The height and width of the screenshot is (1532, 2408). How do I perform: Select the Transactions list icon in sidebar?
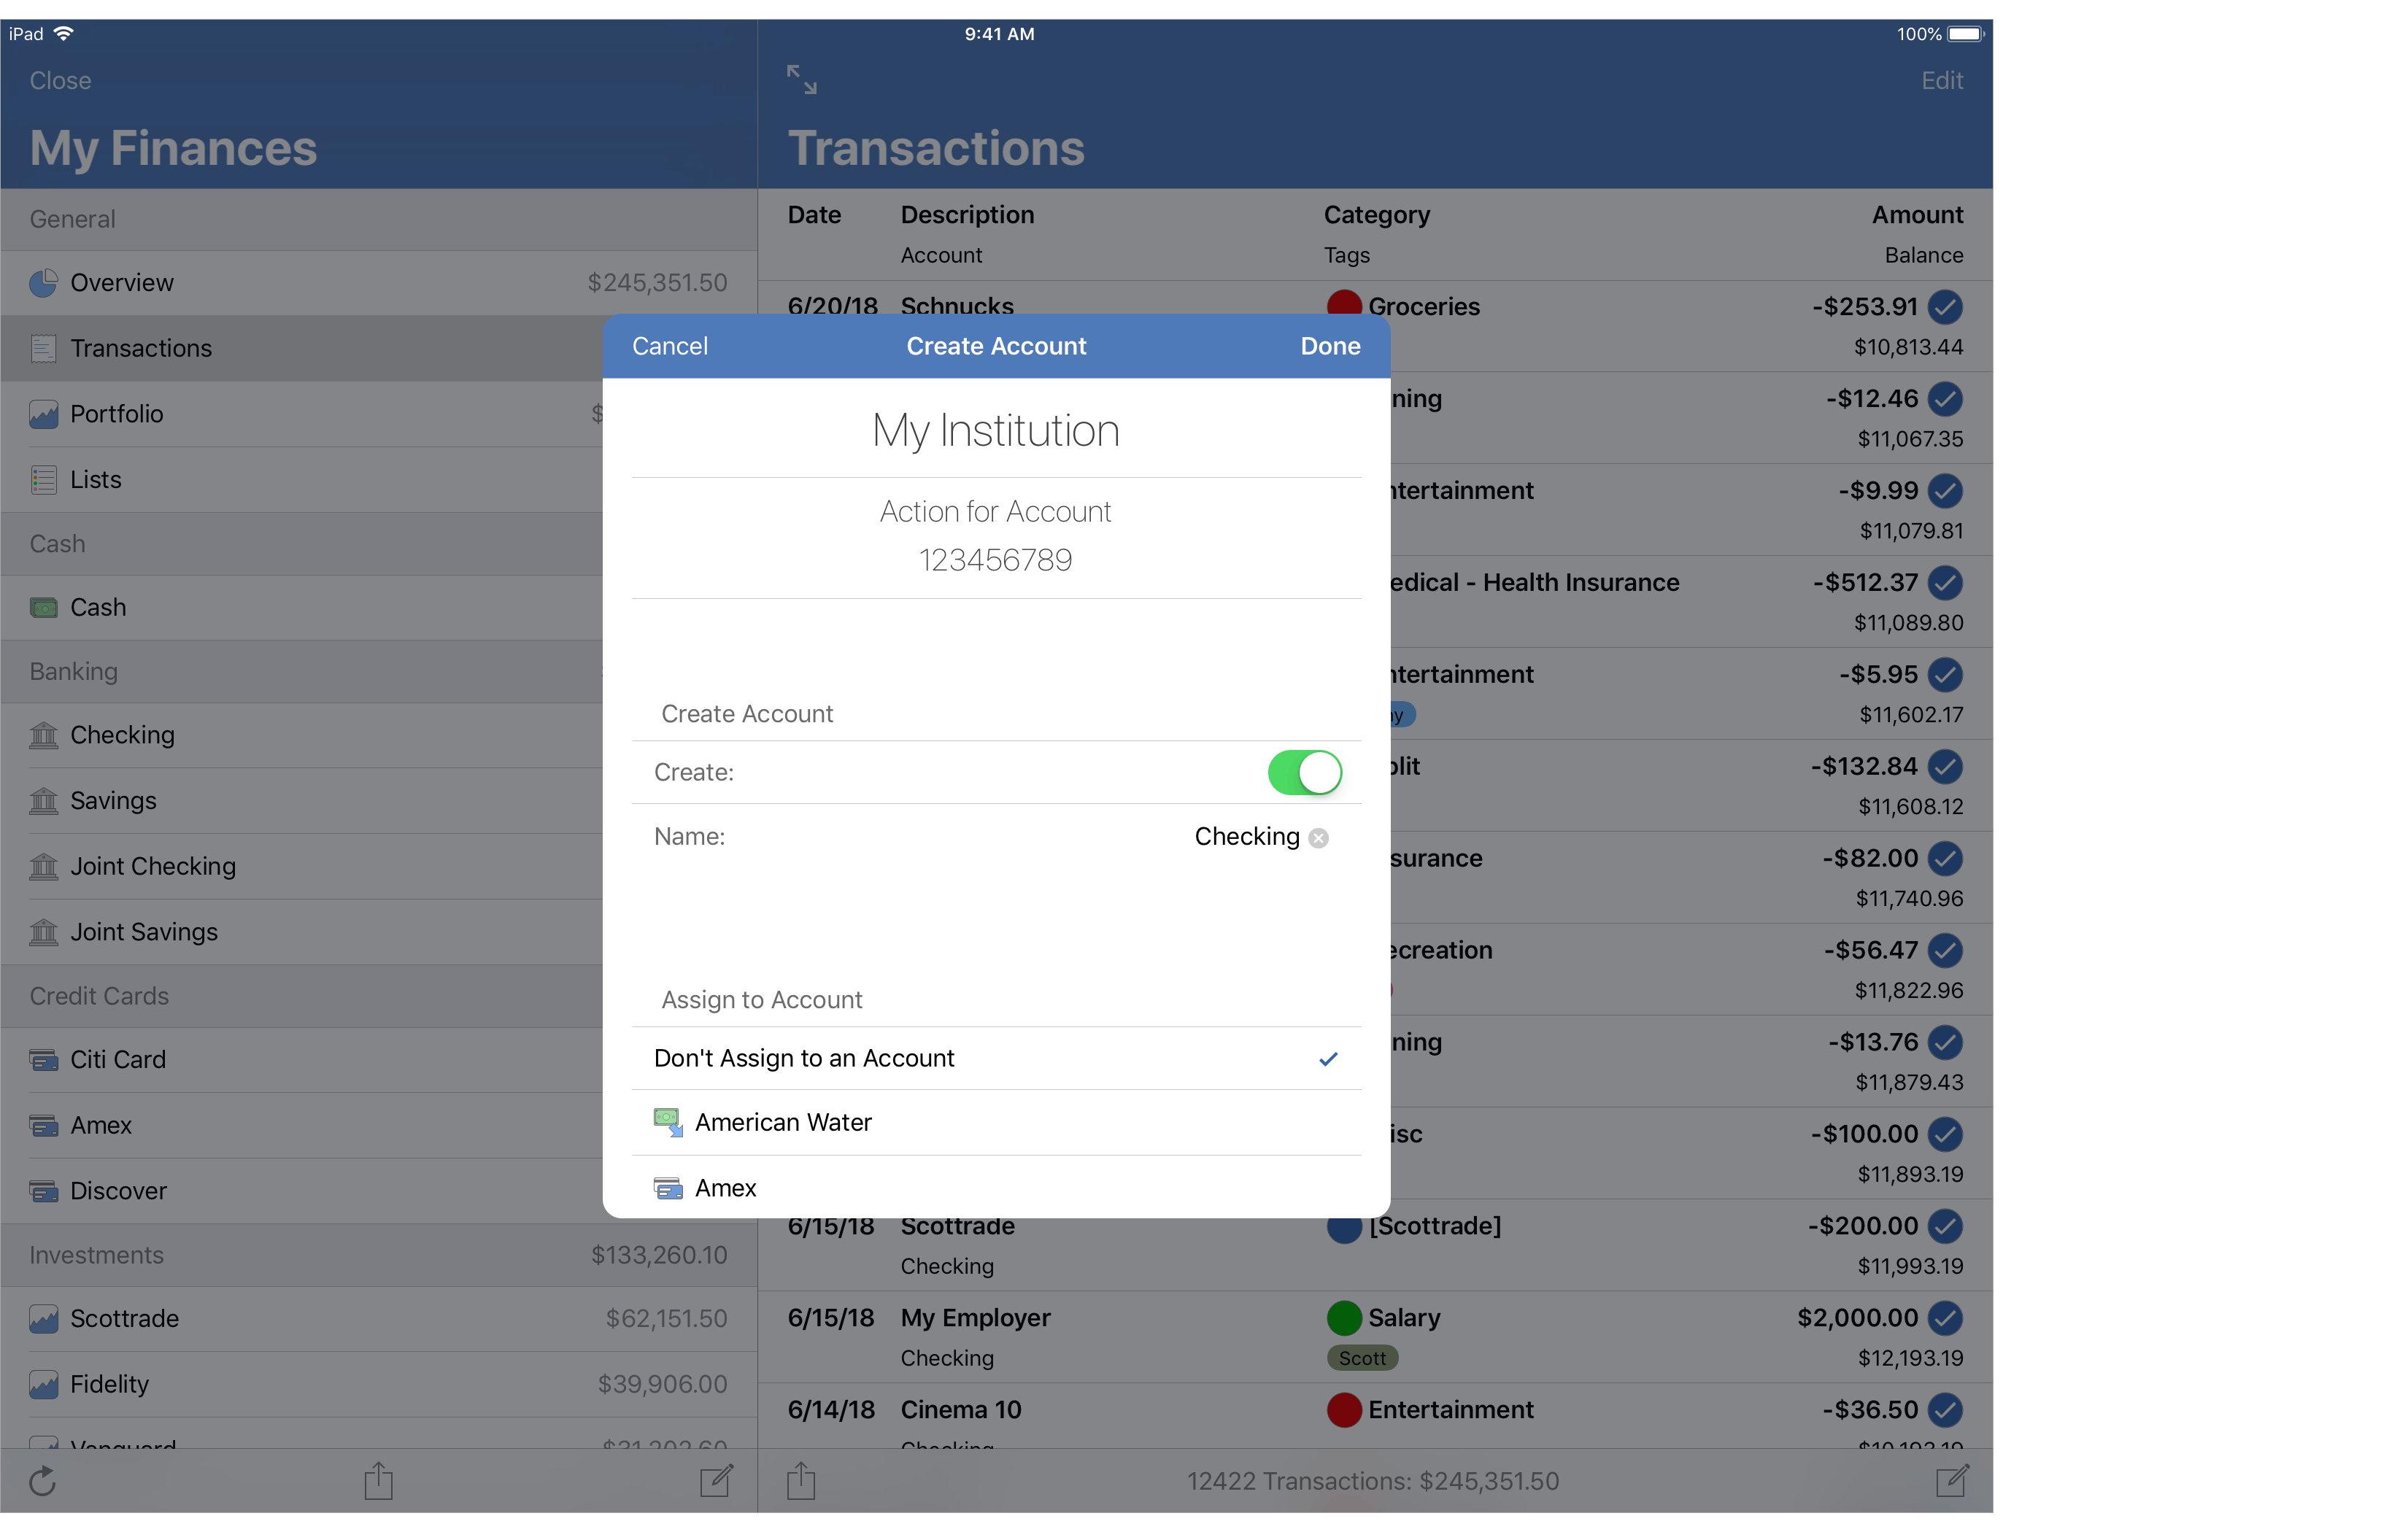(43, 348)
